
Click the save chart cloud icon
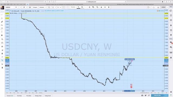pyautogui.click(x=158, y=7)
